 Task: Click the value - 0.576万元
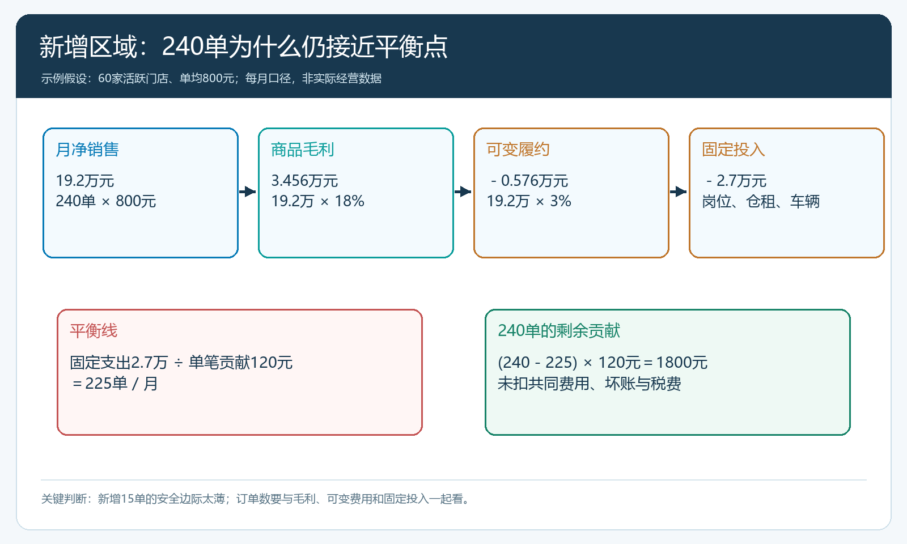coord(529,181)
